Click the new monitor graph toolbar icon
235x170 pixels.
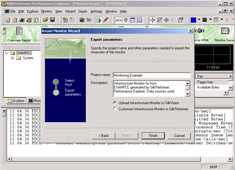(21, 20)
